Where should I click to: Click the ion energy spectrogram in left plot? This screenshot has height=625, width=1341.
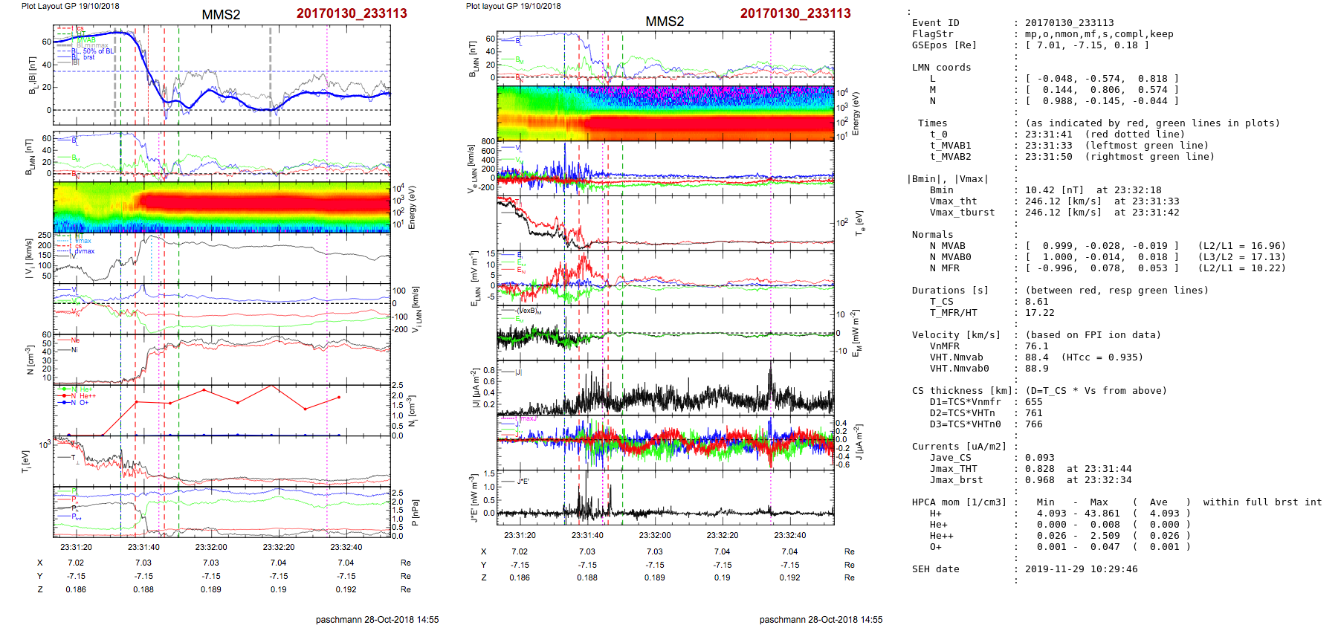pyautogui.click(x=222, y=207)
